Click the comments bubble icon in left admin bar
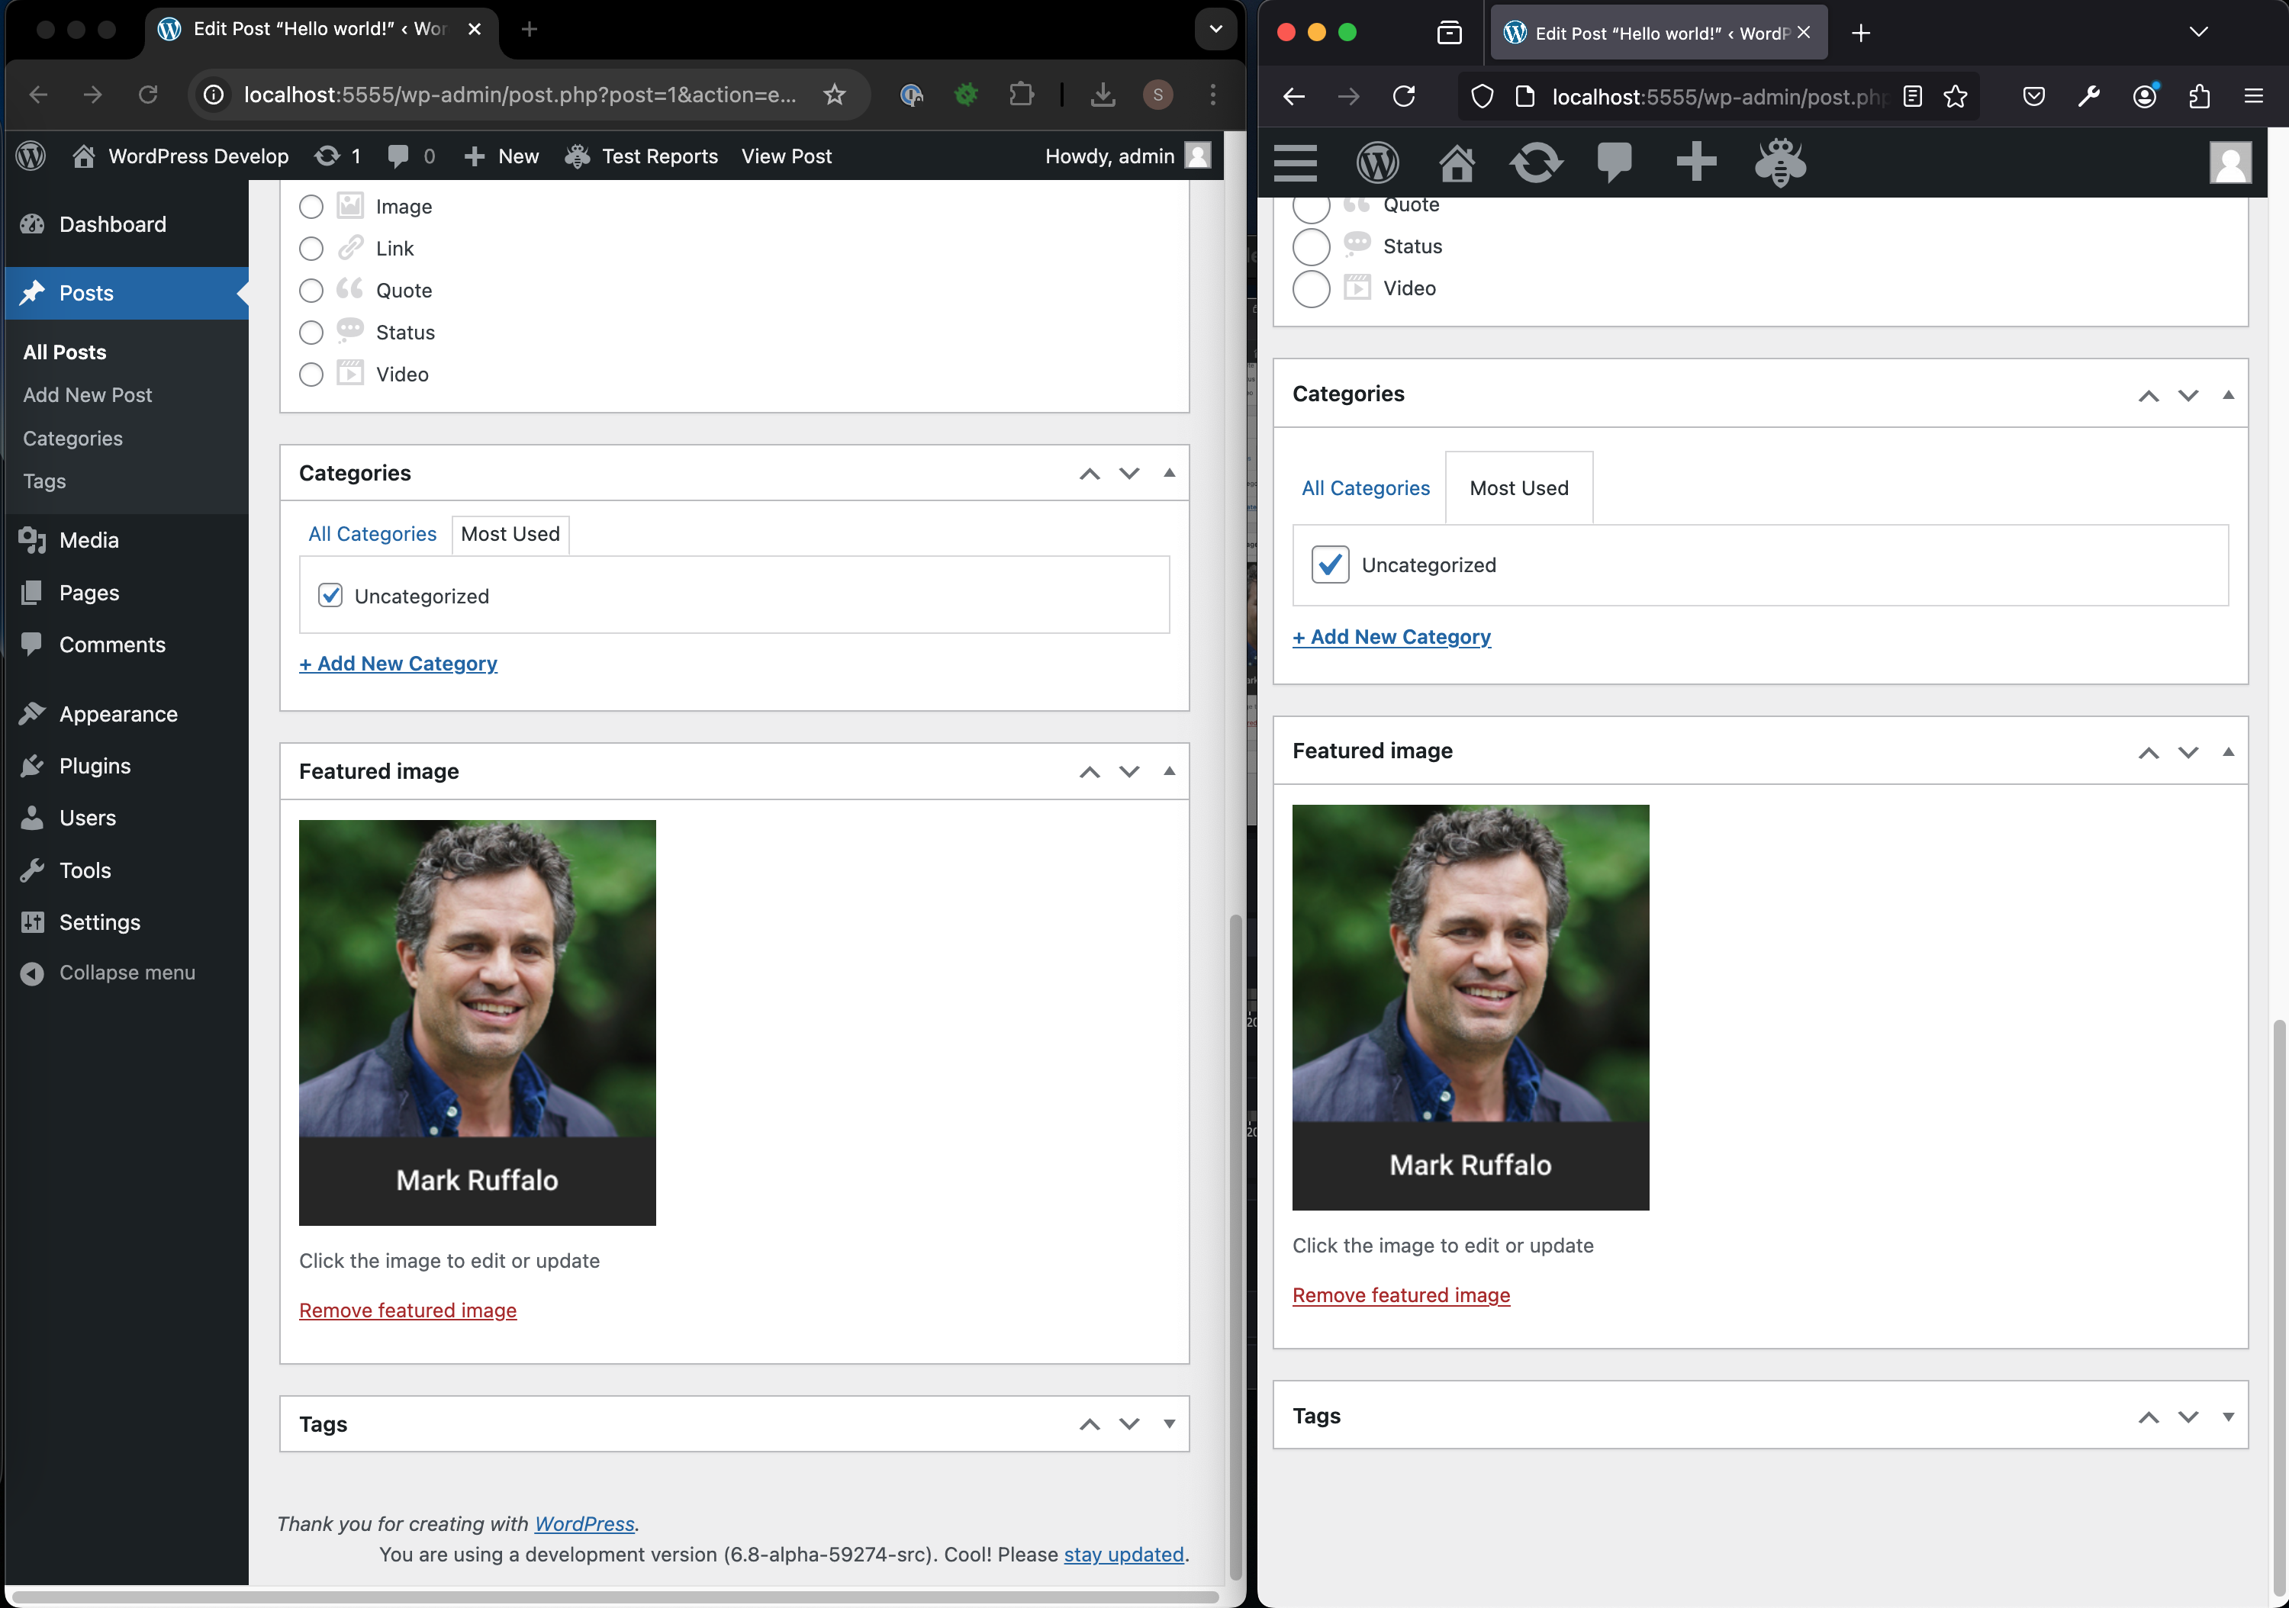This screenshot has height=1608, width=2289. [399, 156]
